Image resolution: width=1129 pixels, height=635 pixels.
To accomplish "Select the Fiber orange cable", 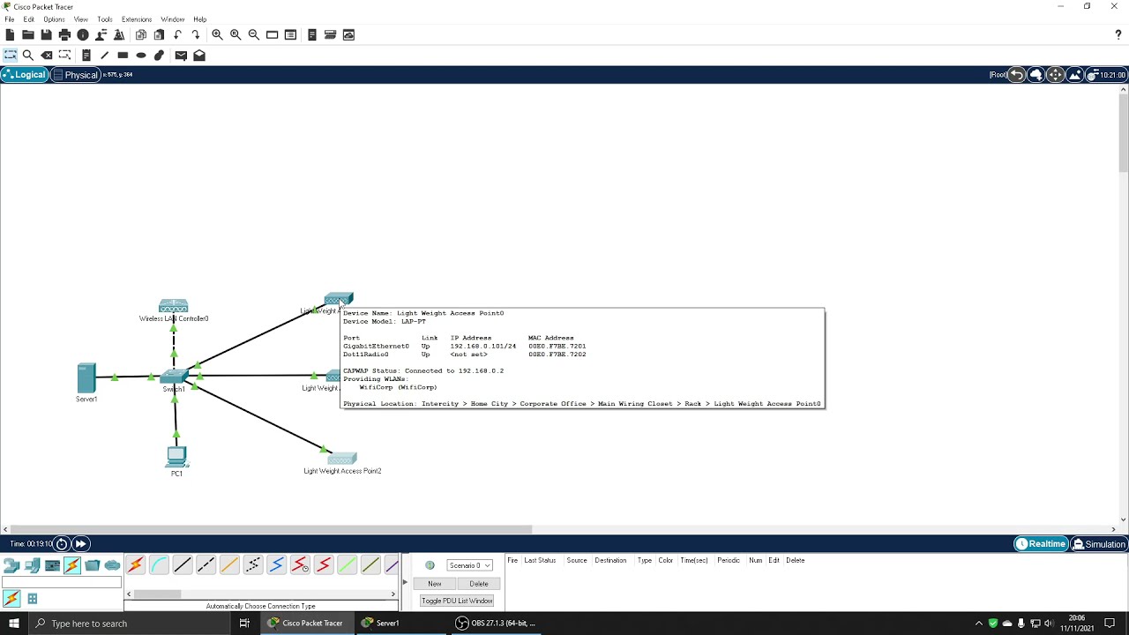I will (x=229, y=565).
